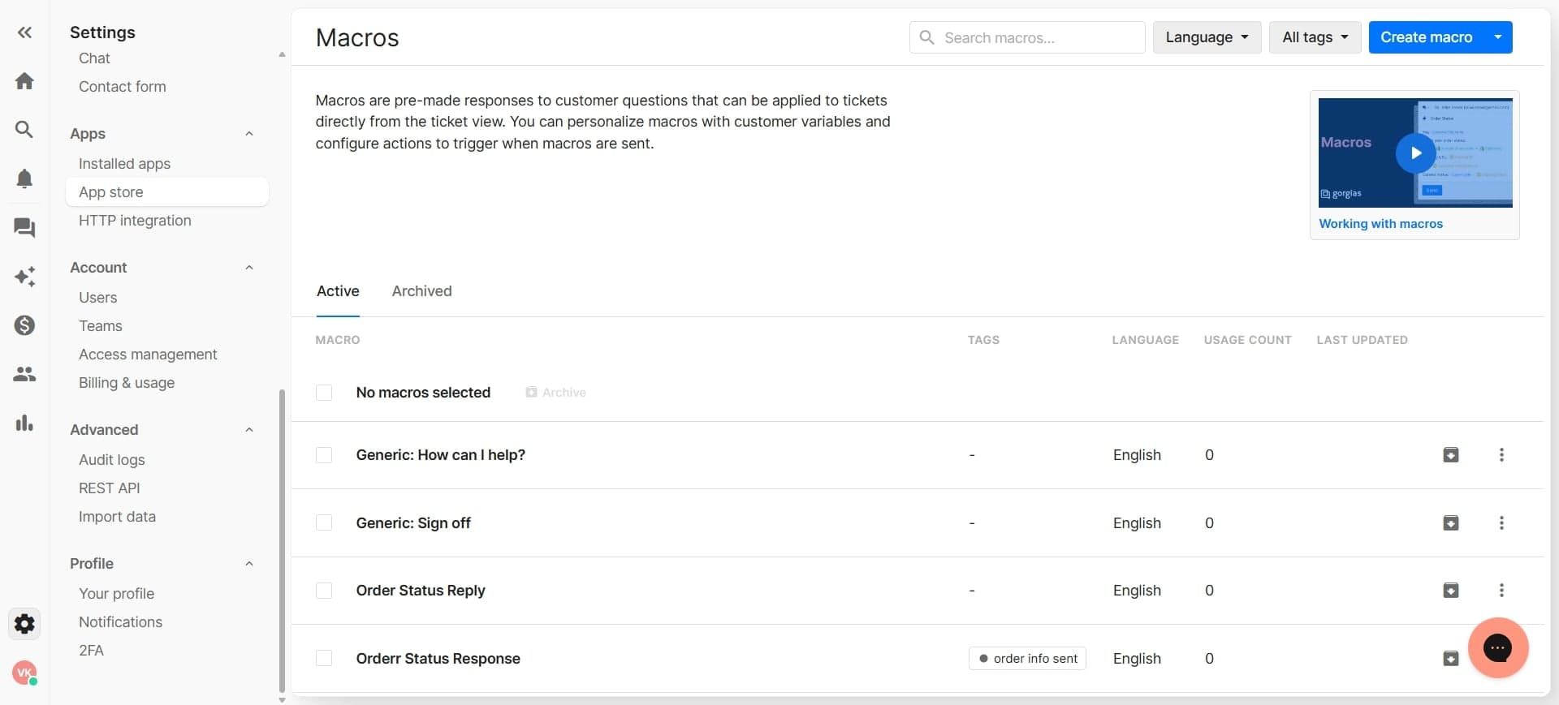Screen dimensions: 1559x705
Task: Open more options for Generic: Sign off
Action: tap(1501, 523)
